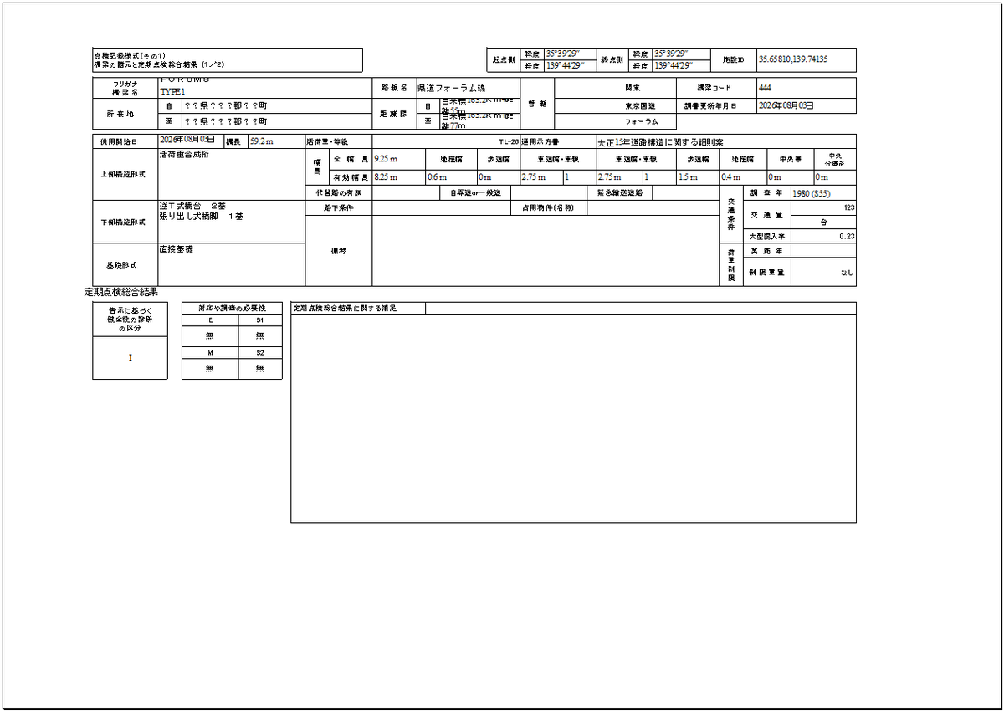Select the 0.4 m width value
This screenshot has width=1004, height=711.
pos(731,177)
